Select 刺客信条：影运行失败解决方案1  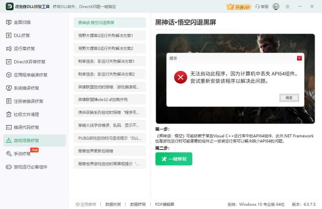click(110, 61)
